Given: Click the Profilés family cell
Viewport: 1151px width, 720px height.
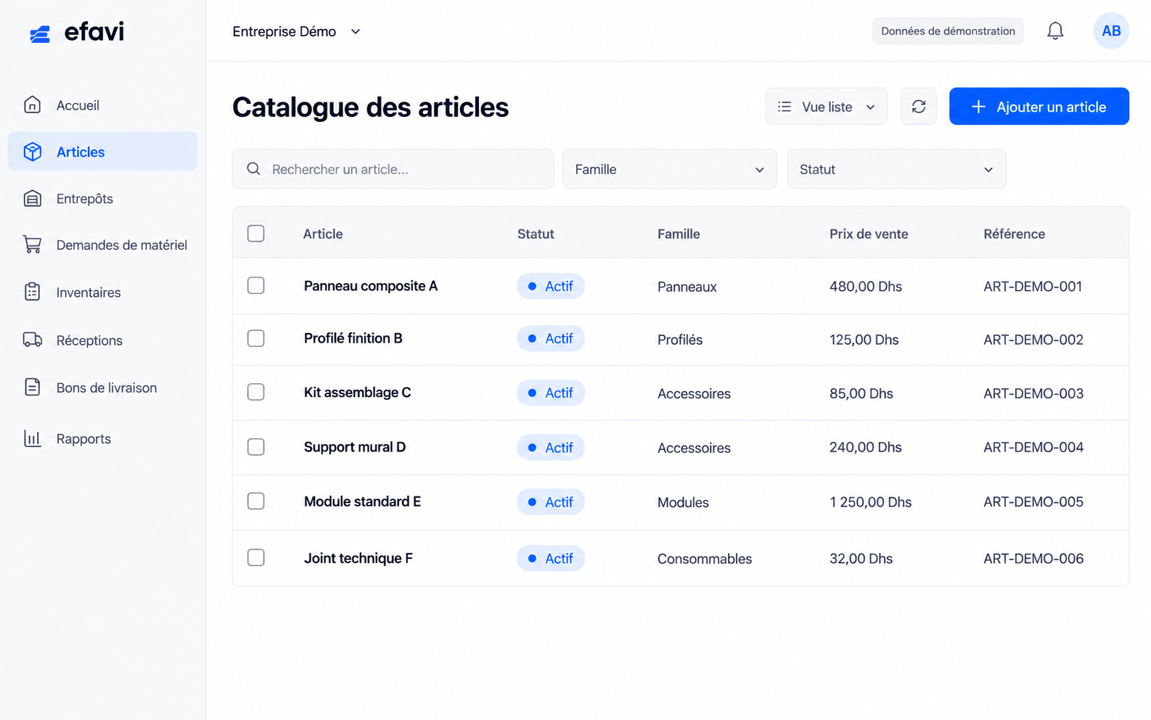Looking at the screenshot, I should (x=680, y=340).
